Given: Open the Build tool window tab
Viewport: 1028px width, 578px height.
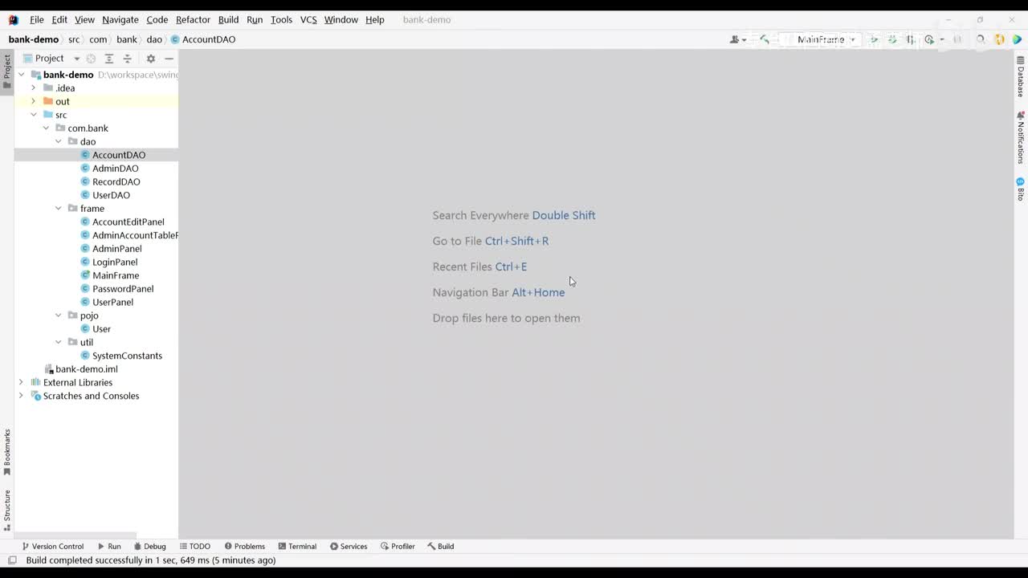Looking at the screenshot, I should 441,546.
